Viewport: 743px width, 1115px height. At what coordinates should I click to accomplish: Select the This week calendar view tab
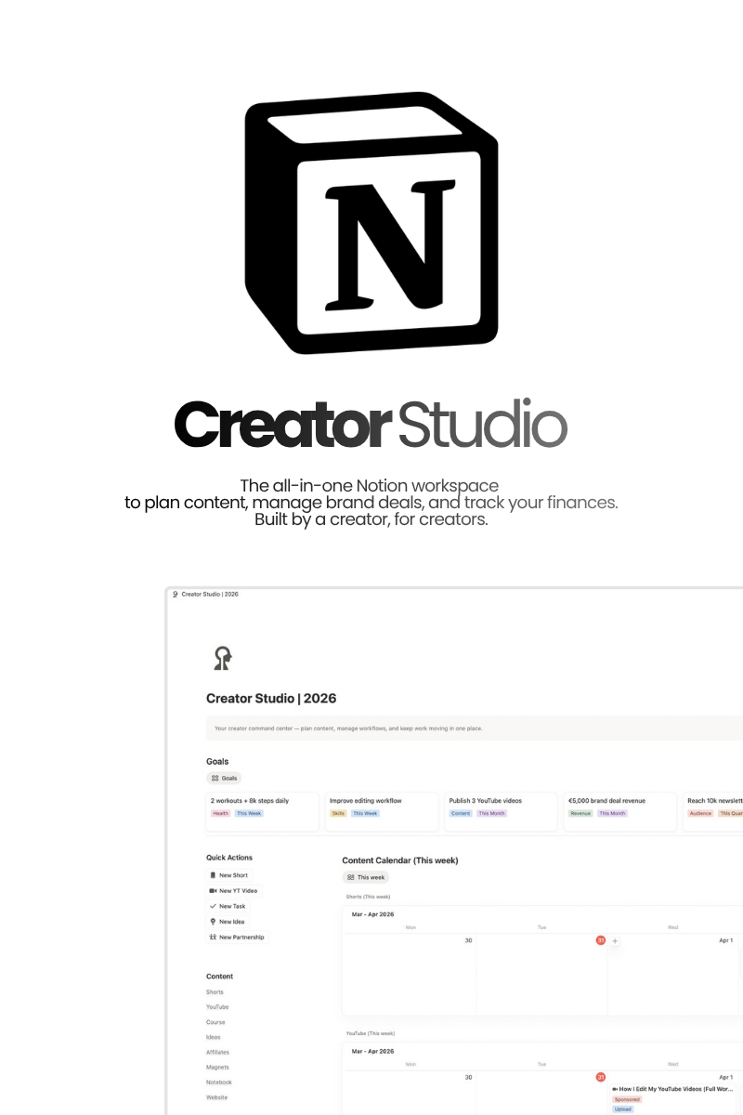pyautogui.click(x=366, y=877)
